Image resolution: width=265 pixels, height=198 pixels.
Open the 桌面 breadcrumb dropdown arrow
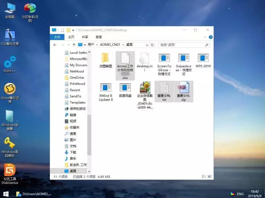click(x=147, y=45)
